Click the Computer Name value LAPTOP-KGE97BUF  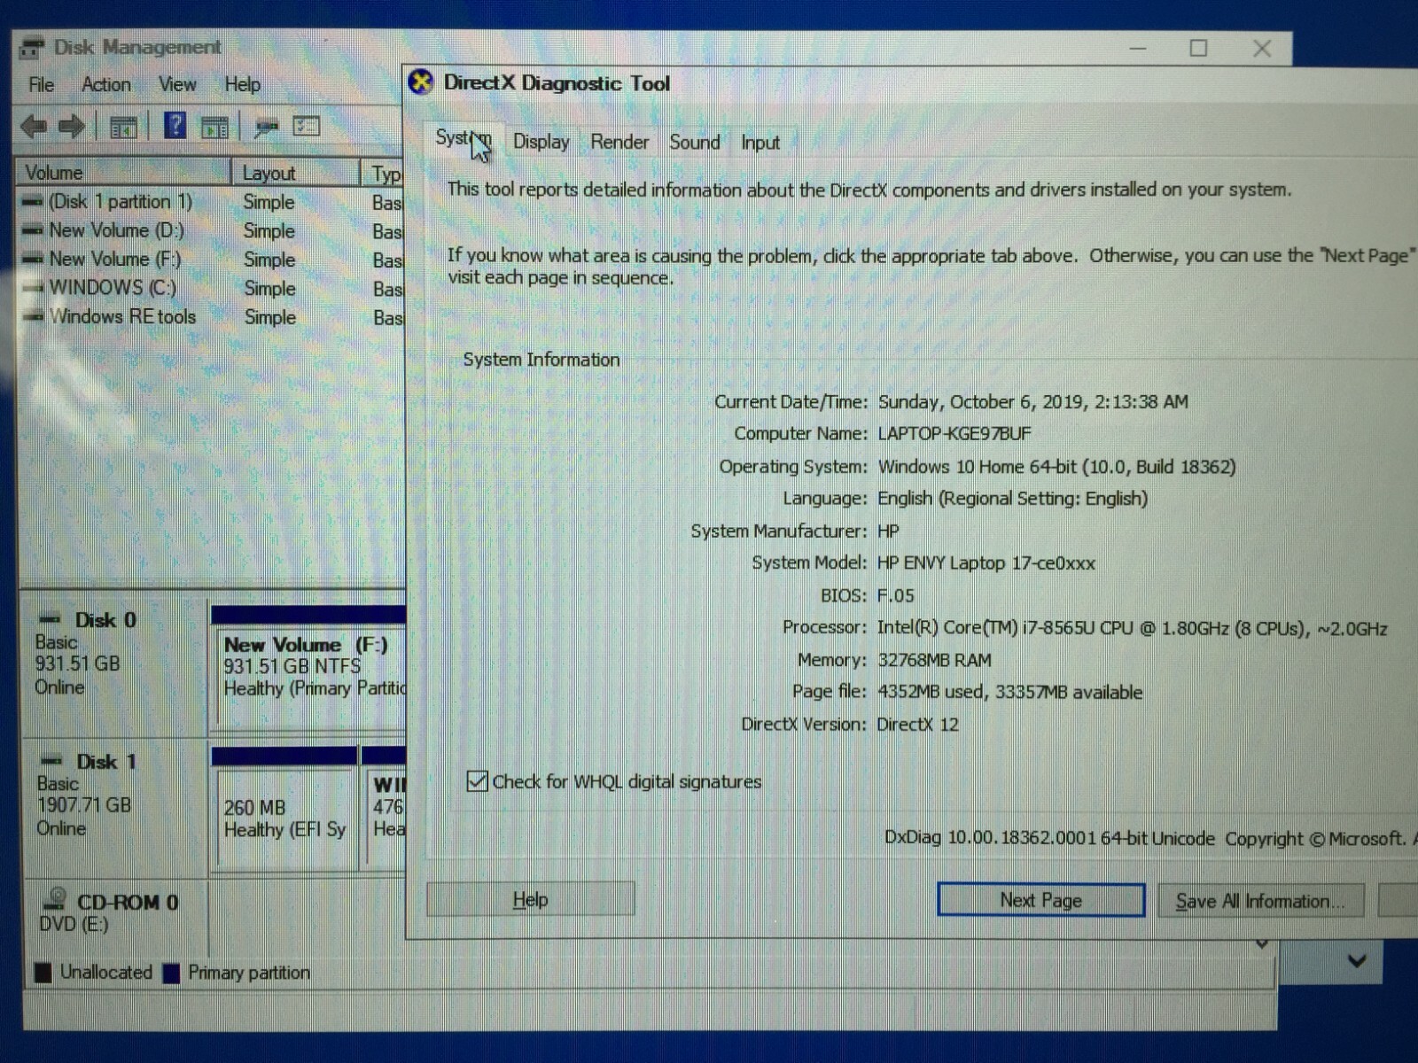pos(954,433)
